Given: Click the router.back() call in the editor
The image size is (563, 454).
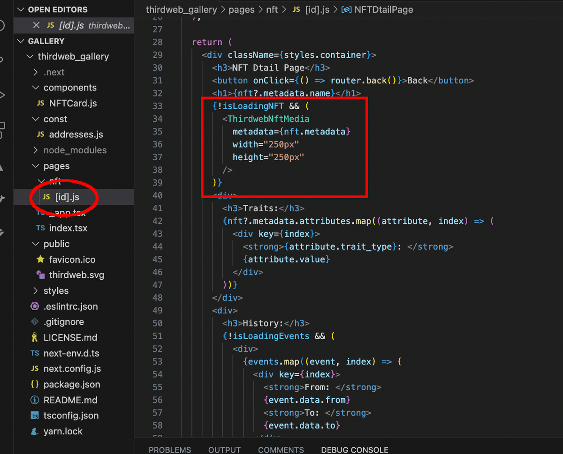Looking at the screenshot, I should click(364, 81).
